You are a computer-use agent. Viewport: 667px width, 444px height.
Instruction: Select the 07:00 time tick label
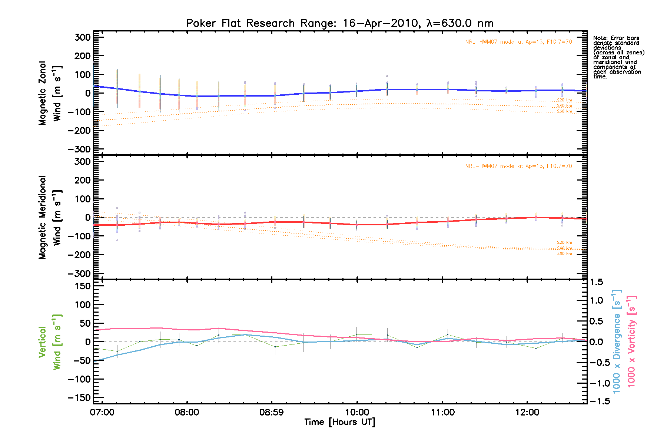pos(102,413)
